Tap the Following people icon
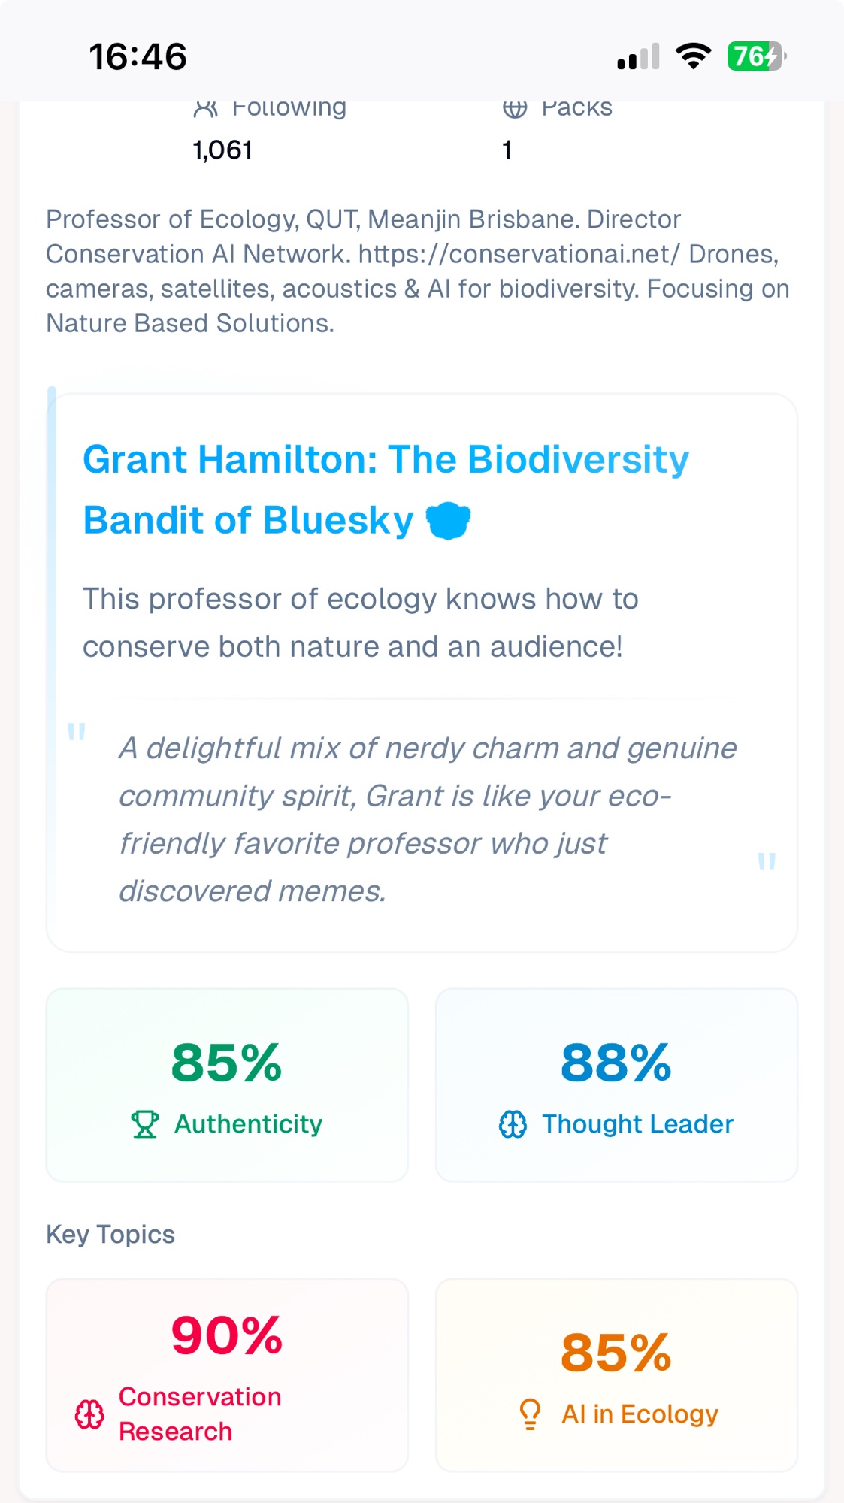The height and width of the screenshot is (1503, 844). (205, 109)
